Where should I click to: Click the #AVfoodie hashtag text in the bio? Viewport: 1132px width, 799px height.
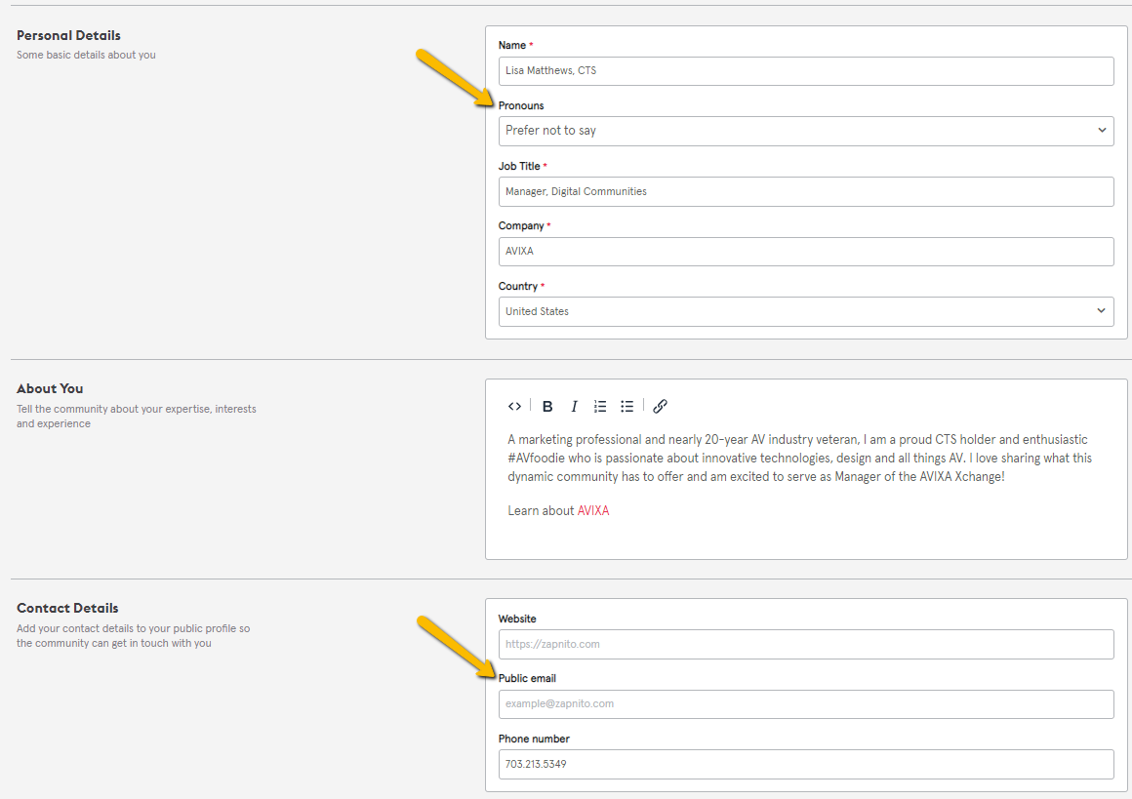click(x=542, y=459)
